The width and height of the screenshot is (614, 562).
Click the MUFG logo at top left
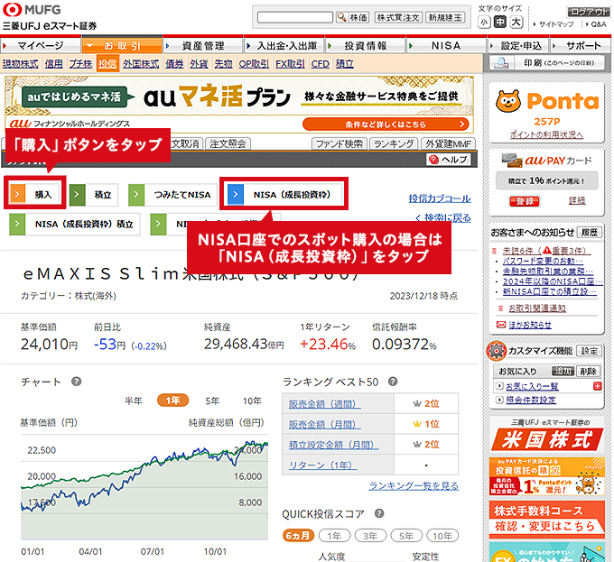[x=32, y=9]
